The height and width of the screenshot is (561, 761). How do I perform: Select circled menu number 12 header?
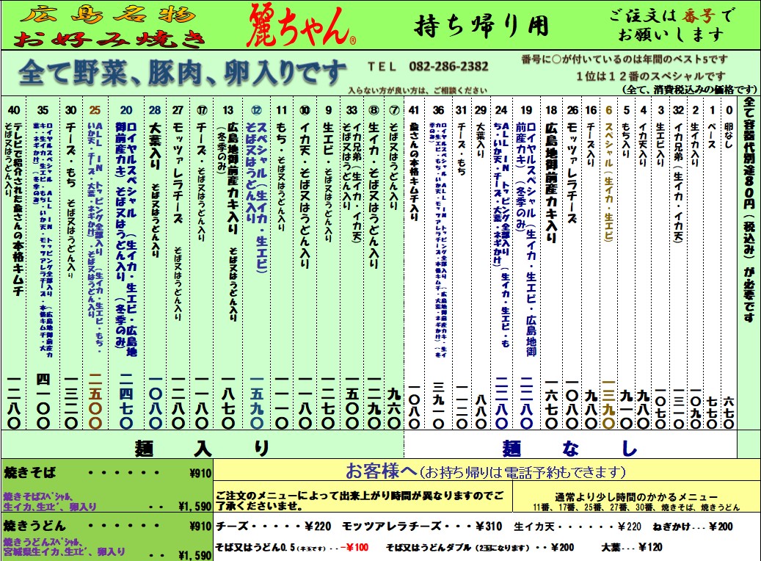click(x=256, y=110)
